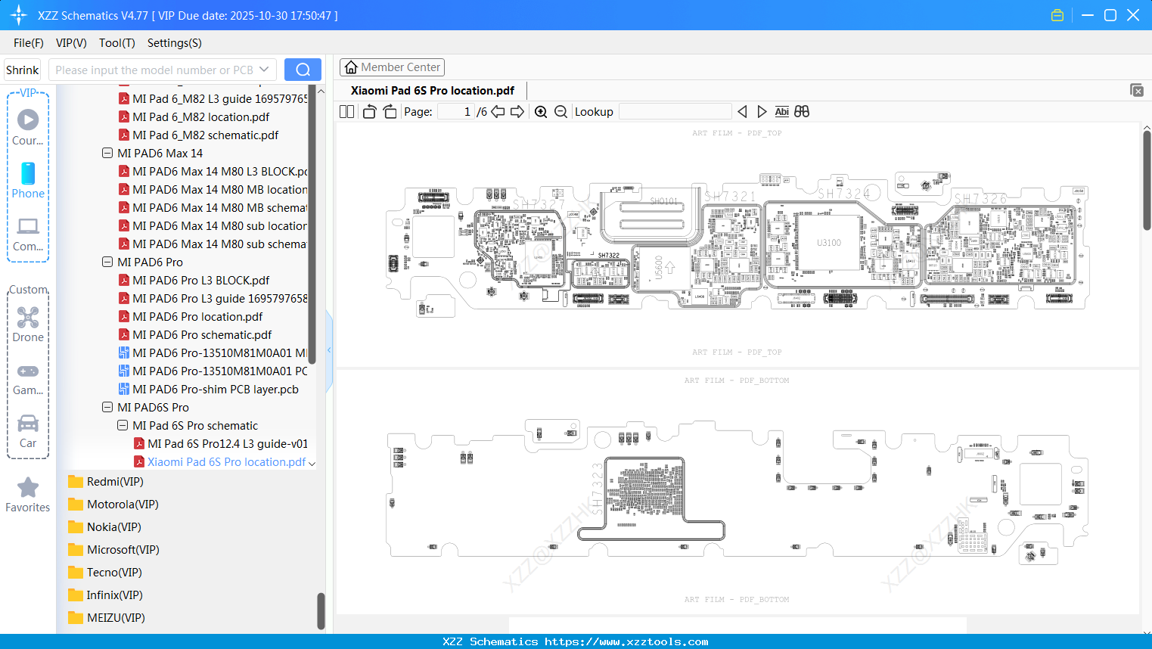The height and width of the screenshot is (649, 1152).
Task: Collapse the MI PAD6 Pro node
Action: [107, 262]
